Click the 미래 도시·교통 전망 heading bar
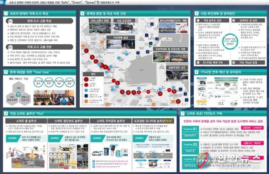The width and height of the screenshot is (269, 174). [39, 47]
